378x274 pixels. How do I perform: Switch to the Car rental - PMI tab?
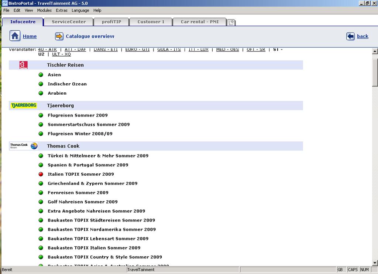[x=200, y=22]
